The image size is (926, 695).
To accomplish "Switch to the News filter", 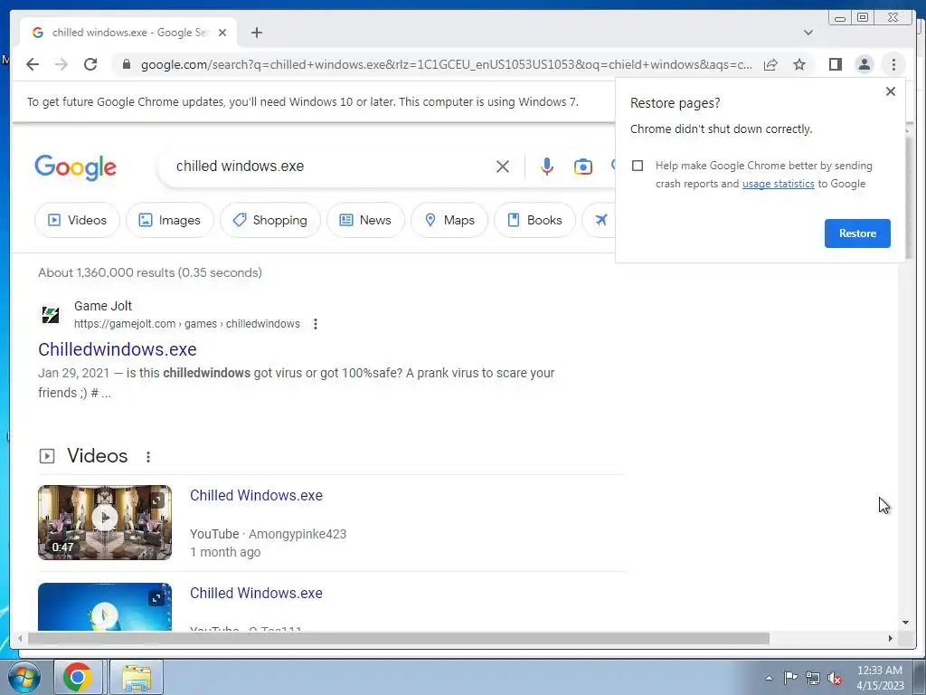I will 365,220.
